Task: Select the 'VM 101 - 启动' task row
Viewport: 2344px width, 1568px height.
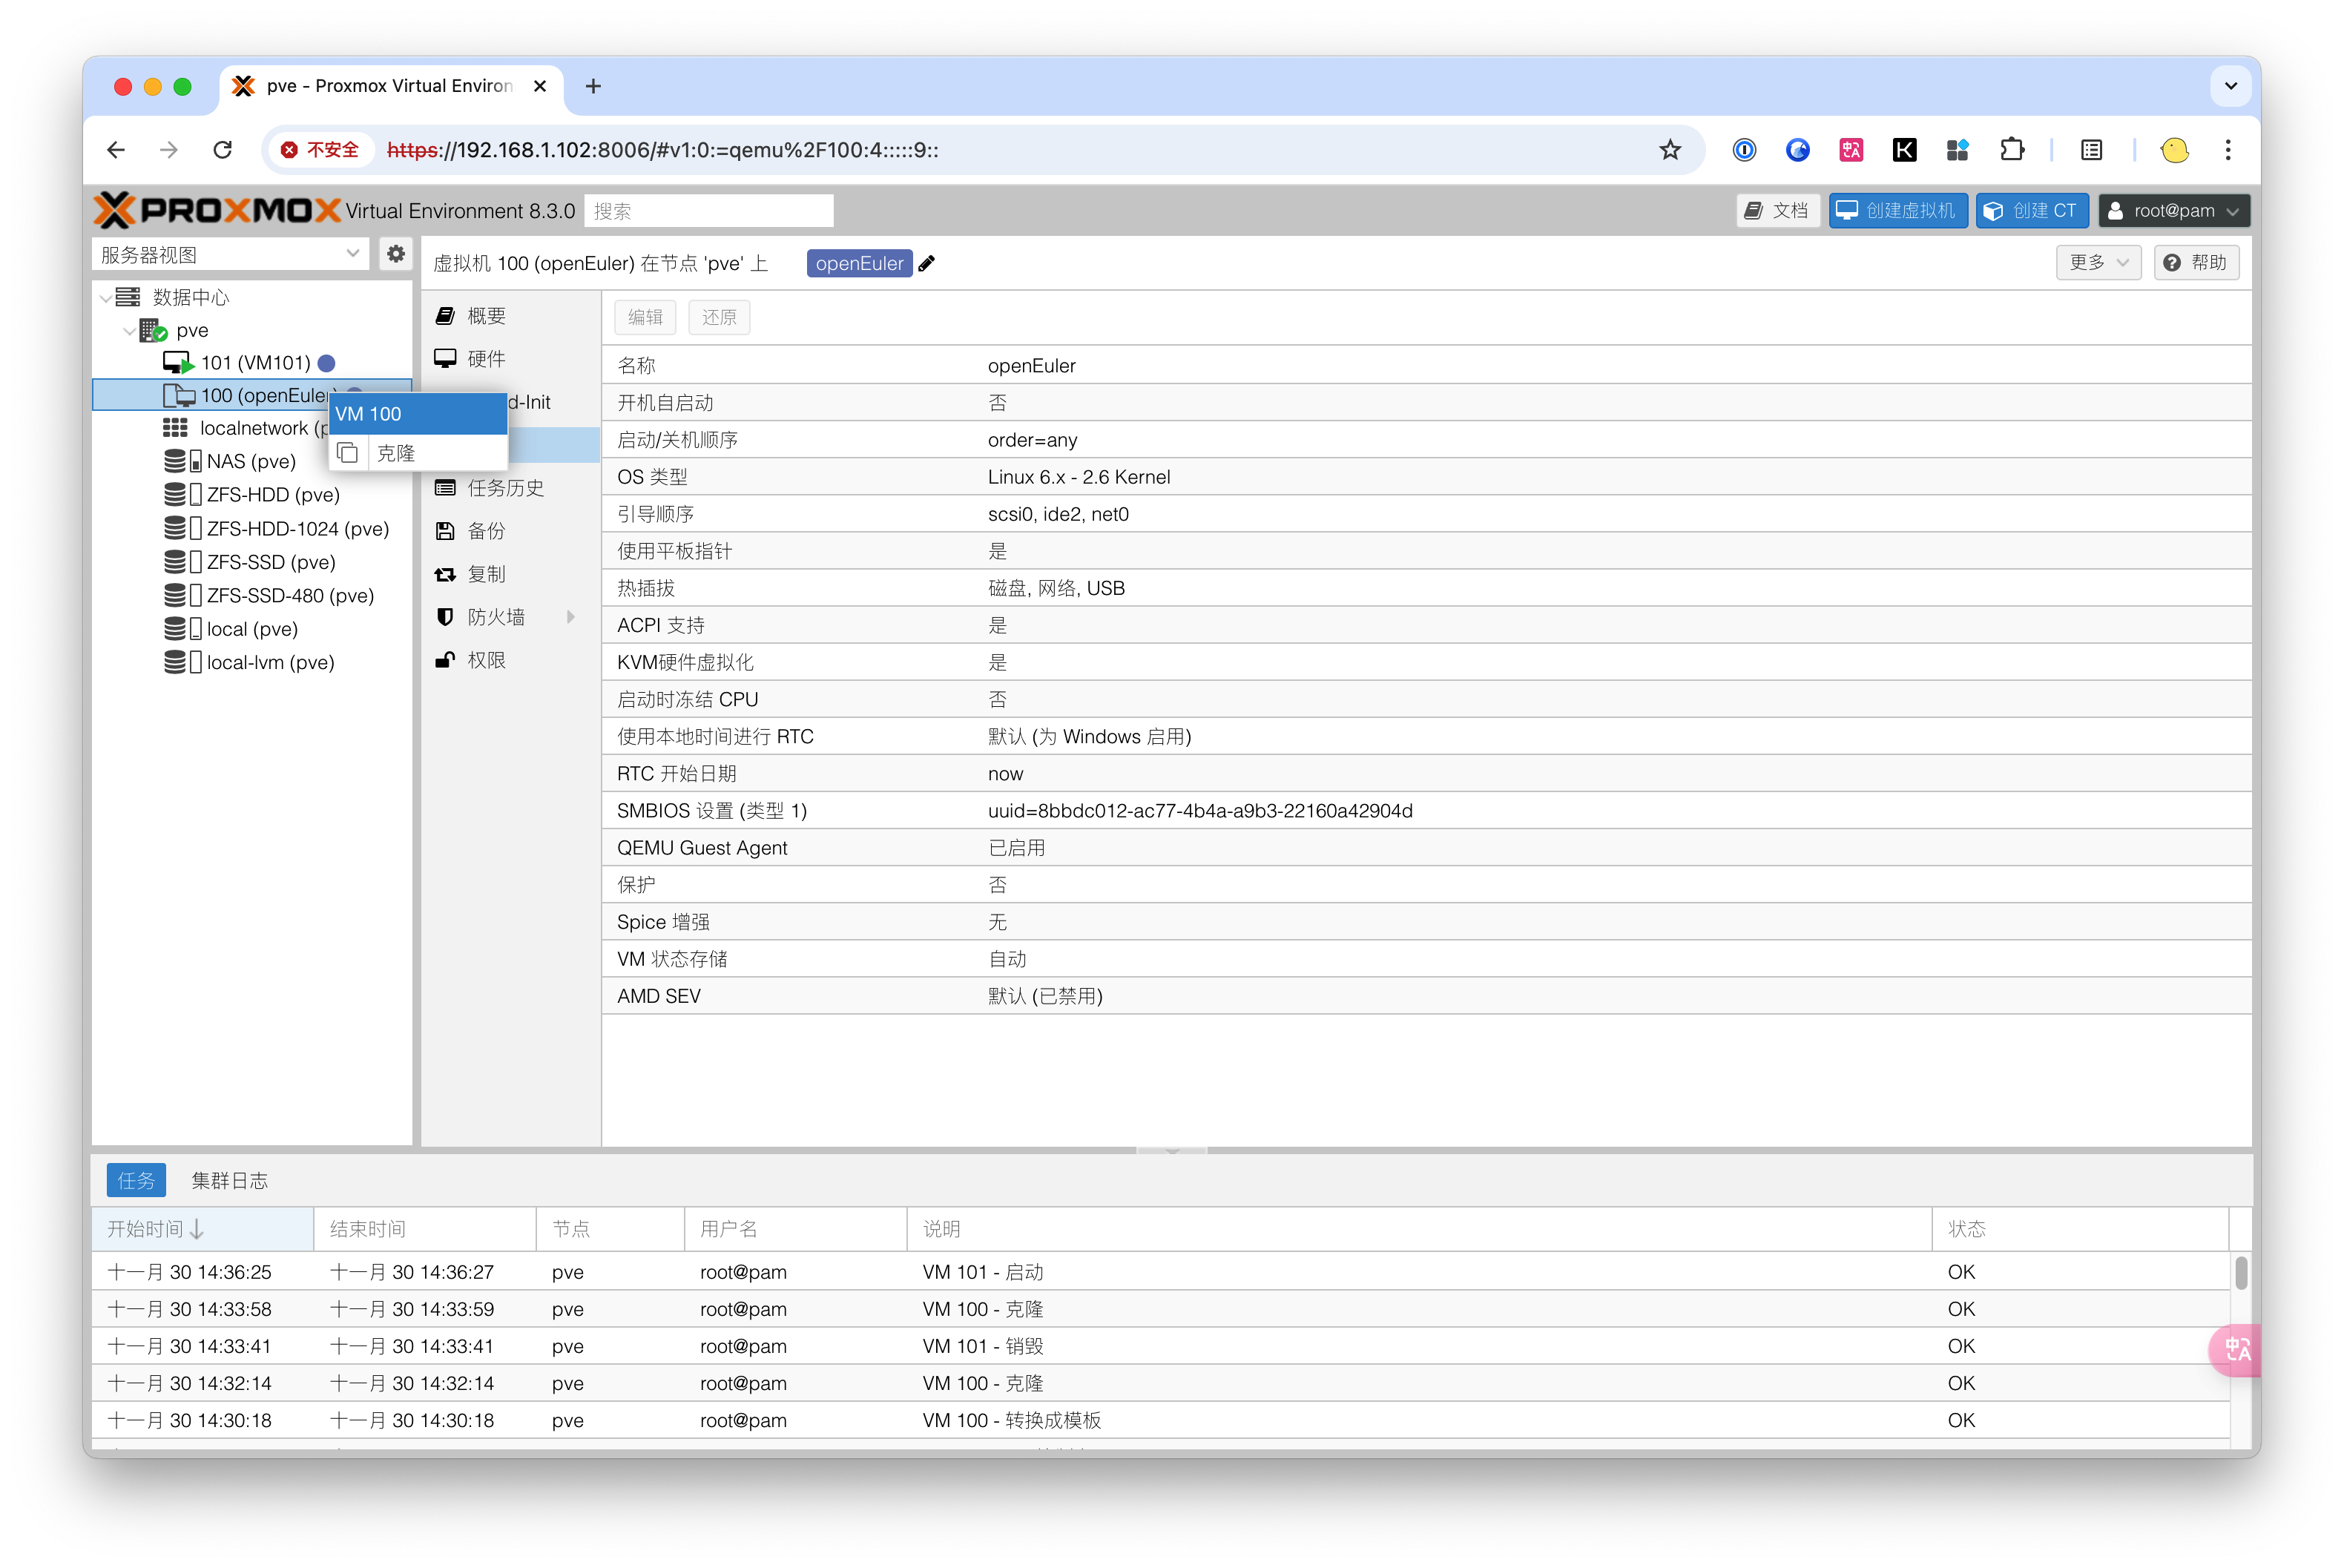Action: (x=1160, y=1272)
